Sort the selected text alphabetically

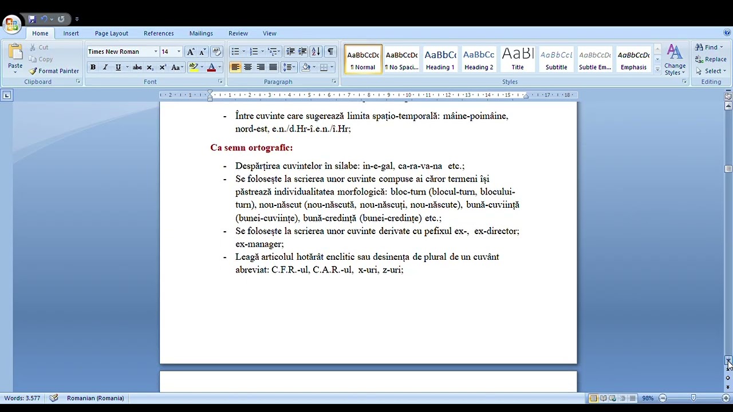tap(316, 51)
